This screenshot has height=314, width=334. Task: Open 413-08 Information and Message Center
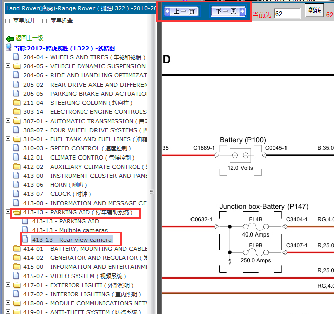(85, 203)
